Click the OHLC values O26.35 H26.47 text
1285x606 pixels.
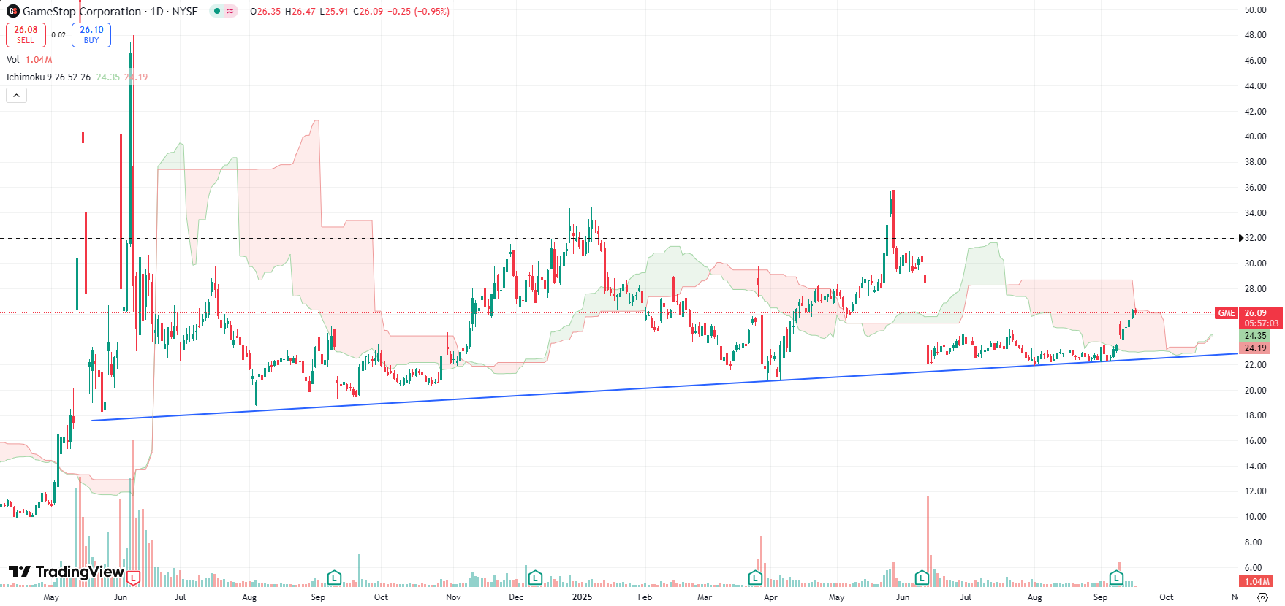[284, 11]
